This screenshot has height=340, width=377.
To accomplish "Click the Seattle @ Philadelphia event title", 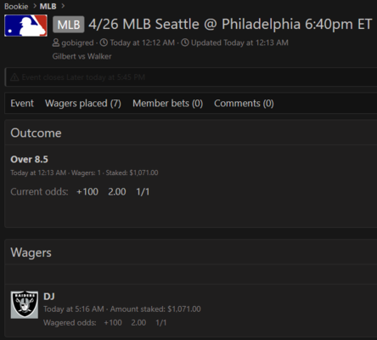I will tap(230, 24).
